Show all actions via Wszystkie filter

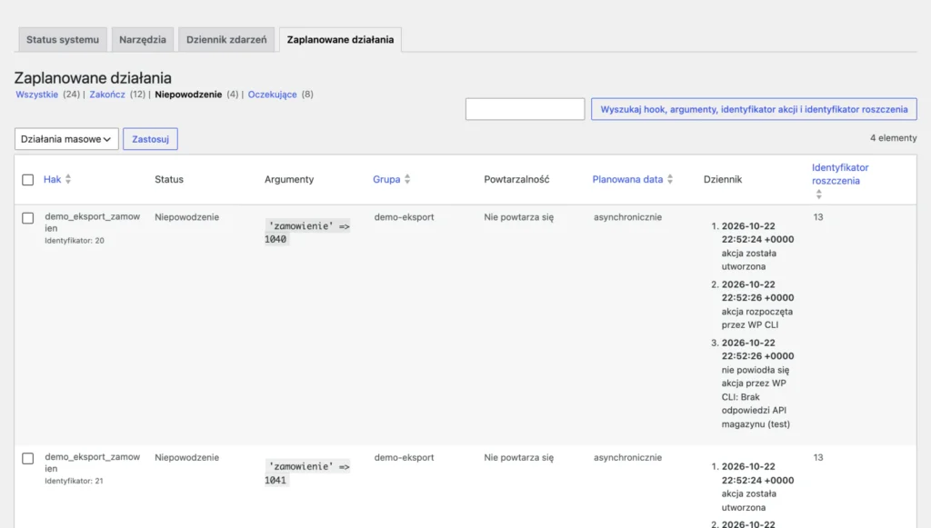click(x=36, y=95)
